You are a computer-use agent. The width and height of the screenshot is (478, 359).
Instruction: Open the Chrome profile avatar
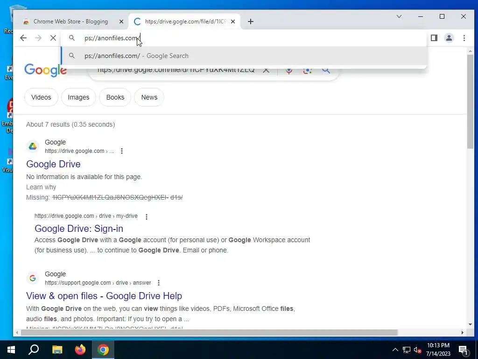pos(449,38)
